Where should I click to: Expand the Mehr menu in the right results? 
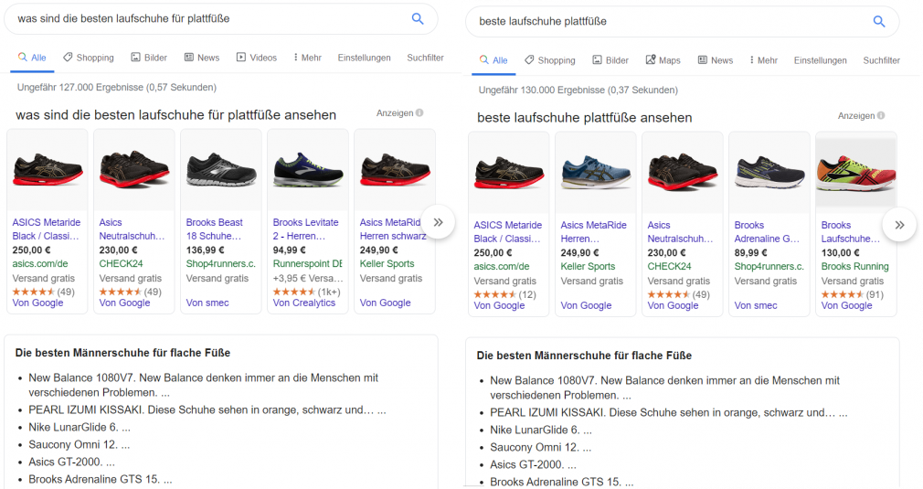point(763,60)
